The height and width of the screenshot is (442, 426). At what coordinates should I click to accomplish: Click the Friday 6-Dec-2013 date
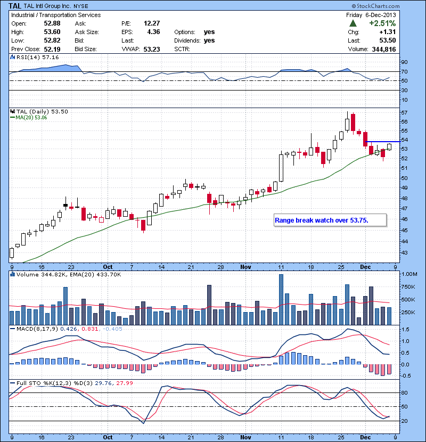pos(371,15)
